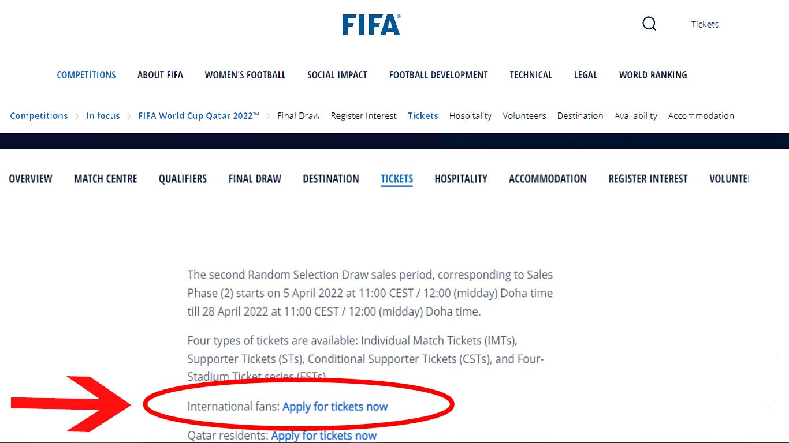
Task: Switch to the OVERVIEW tab
Action: pyautogui.click(x=31, y=179)
